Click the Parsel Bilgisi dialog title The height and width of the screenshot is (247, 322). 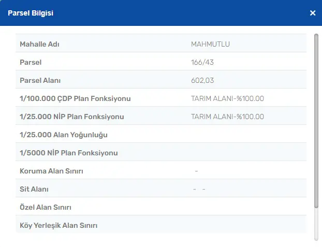click(31, 13)
